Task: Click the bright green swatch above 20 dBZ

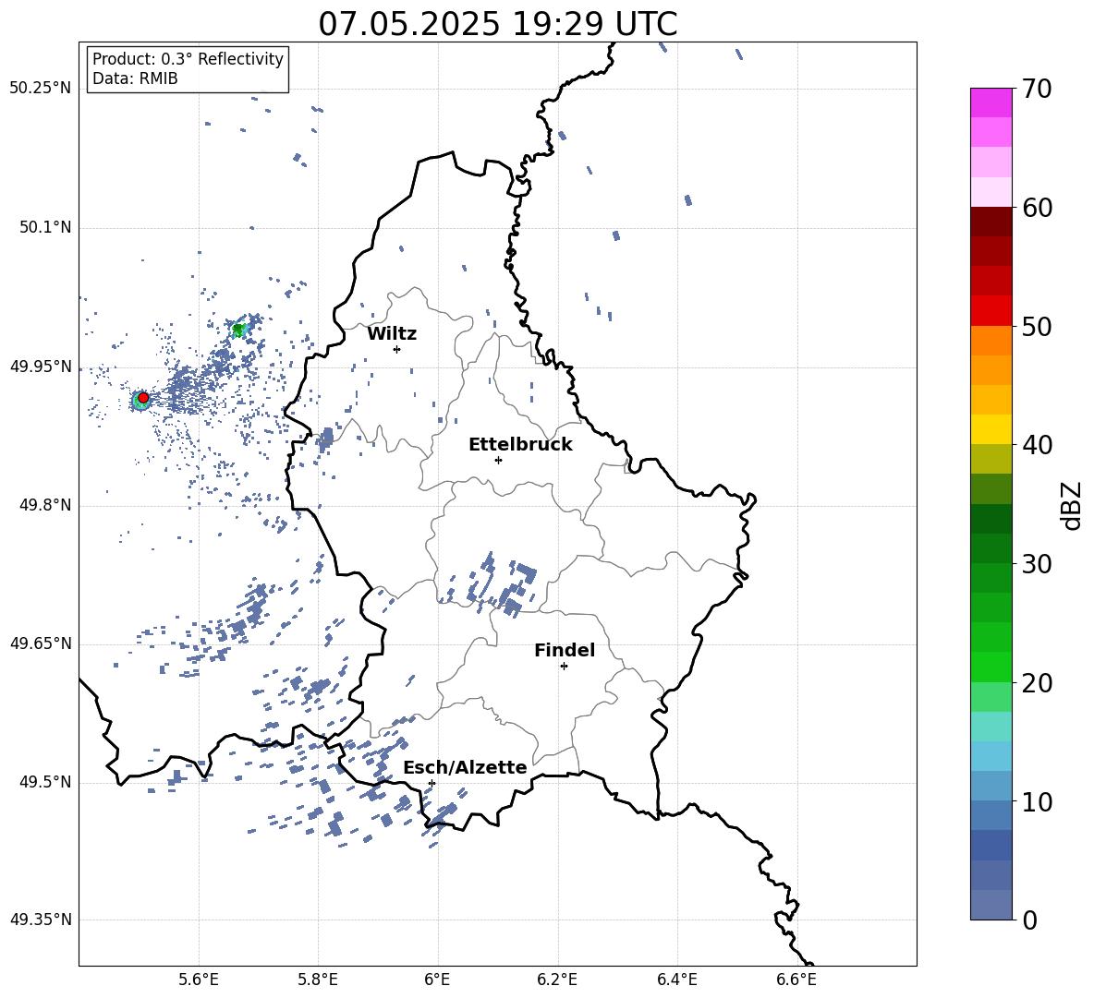Action: tap(991, 667)
